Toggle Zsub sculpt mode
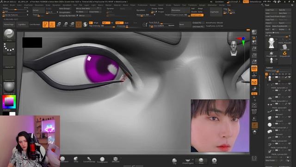This screenshot has height=167, width=296. coord(126,23)
